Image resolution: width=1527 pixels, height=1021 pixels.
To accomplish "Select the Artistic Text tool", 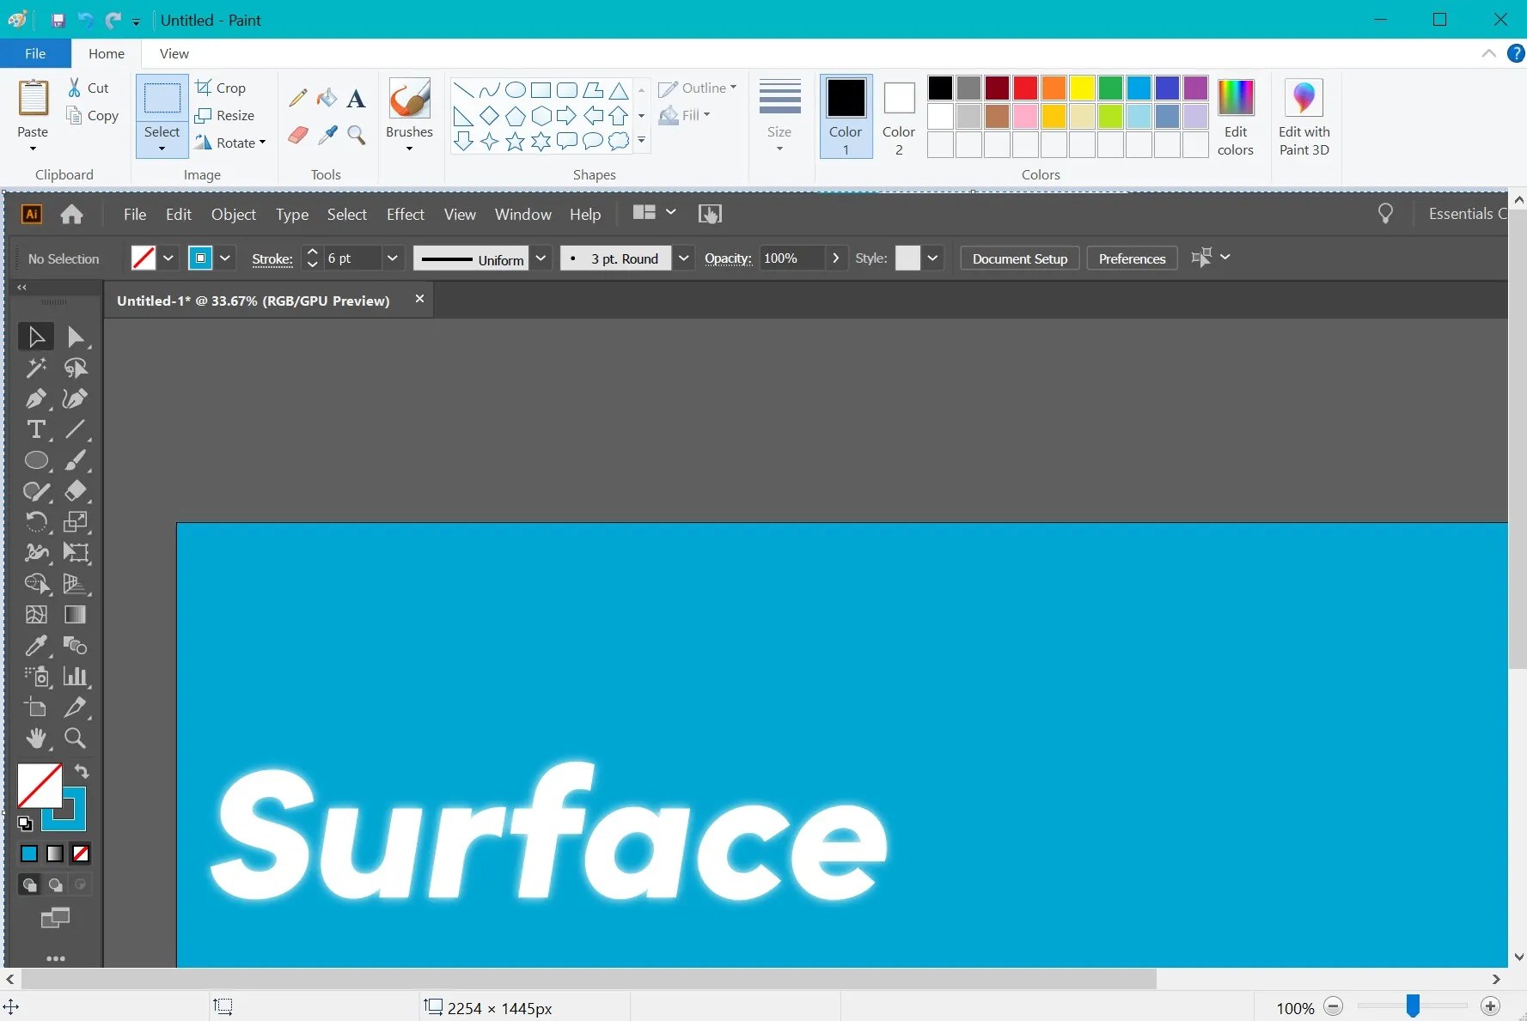I will click(x=36, y=430).
